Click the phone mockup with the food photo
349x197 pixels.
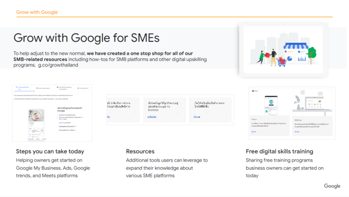point(36,125)
